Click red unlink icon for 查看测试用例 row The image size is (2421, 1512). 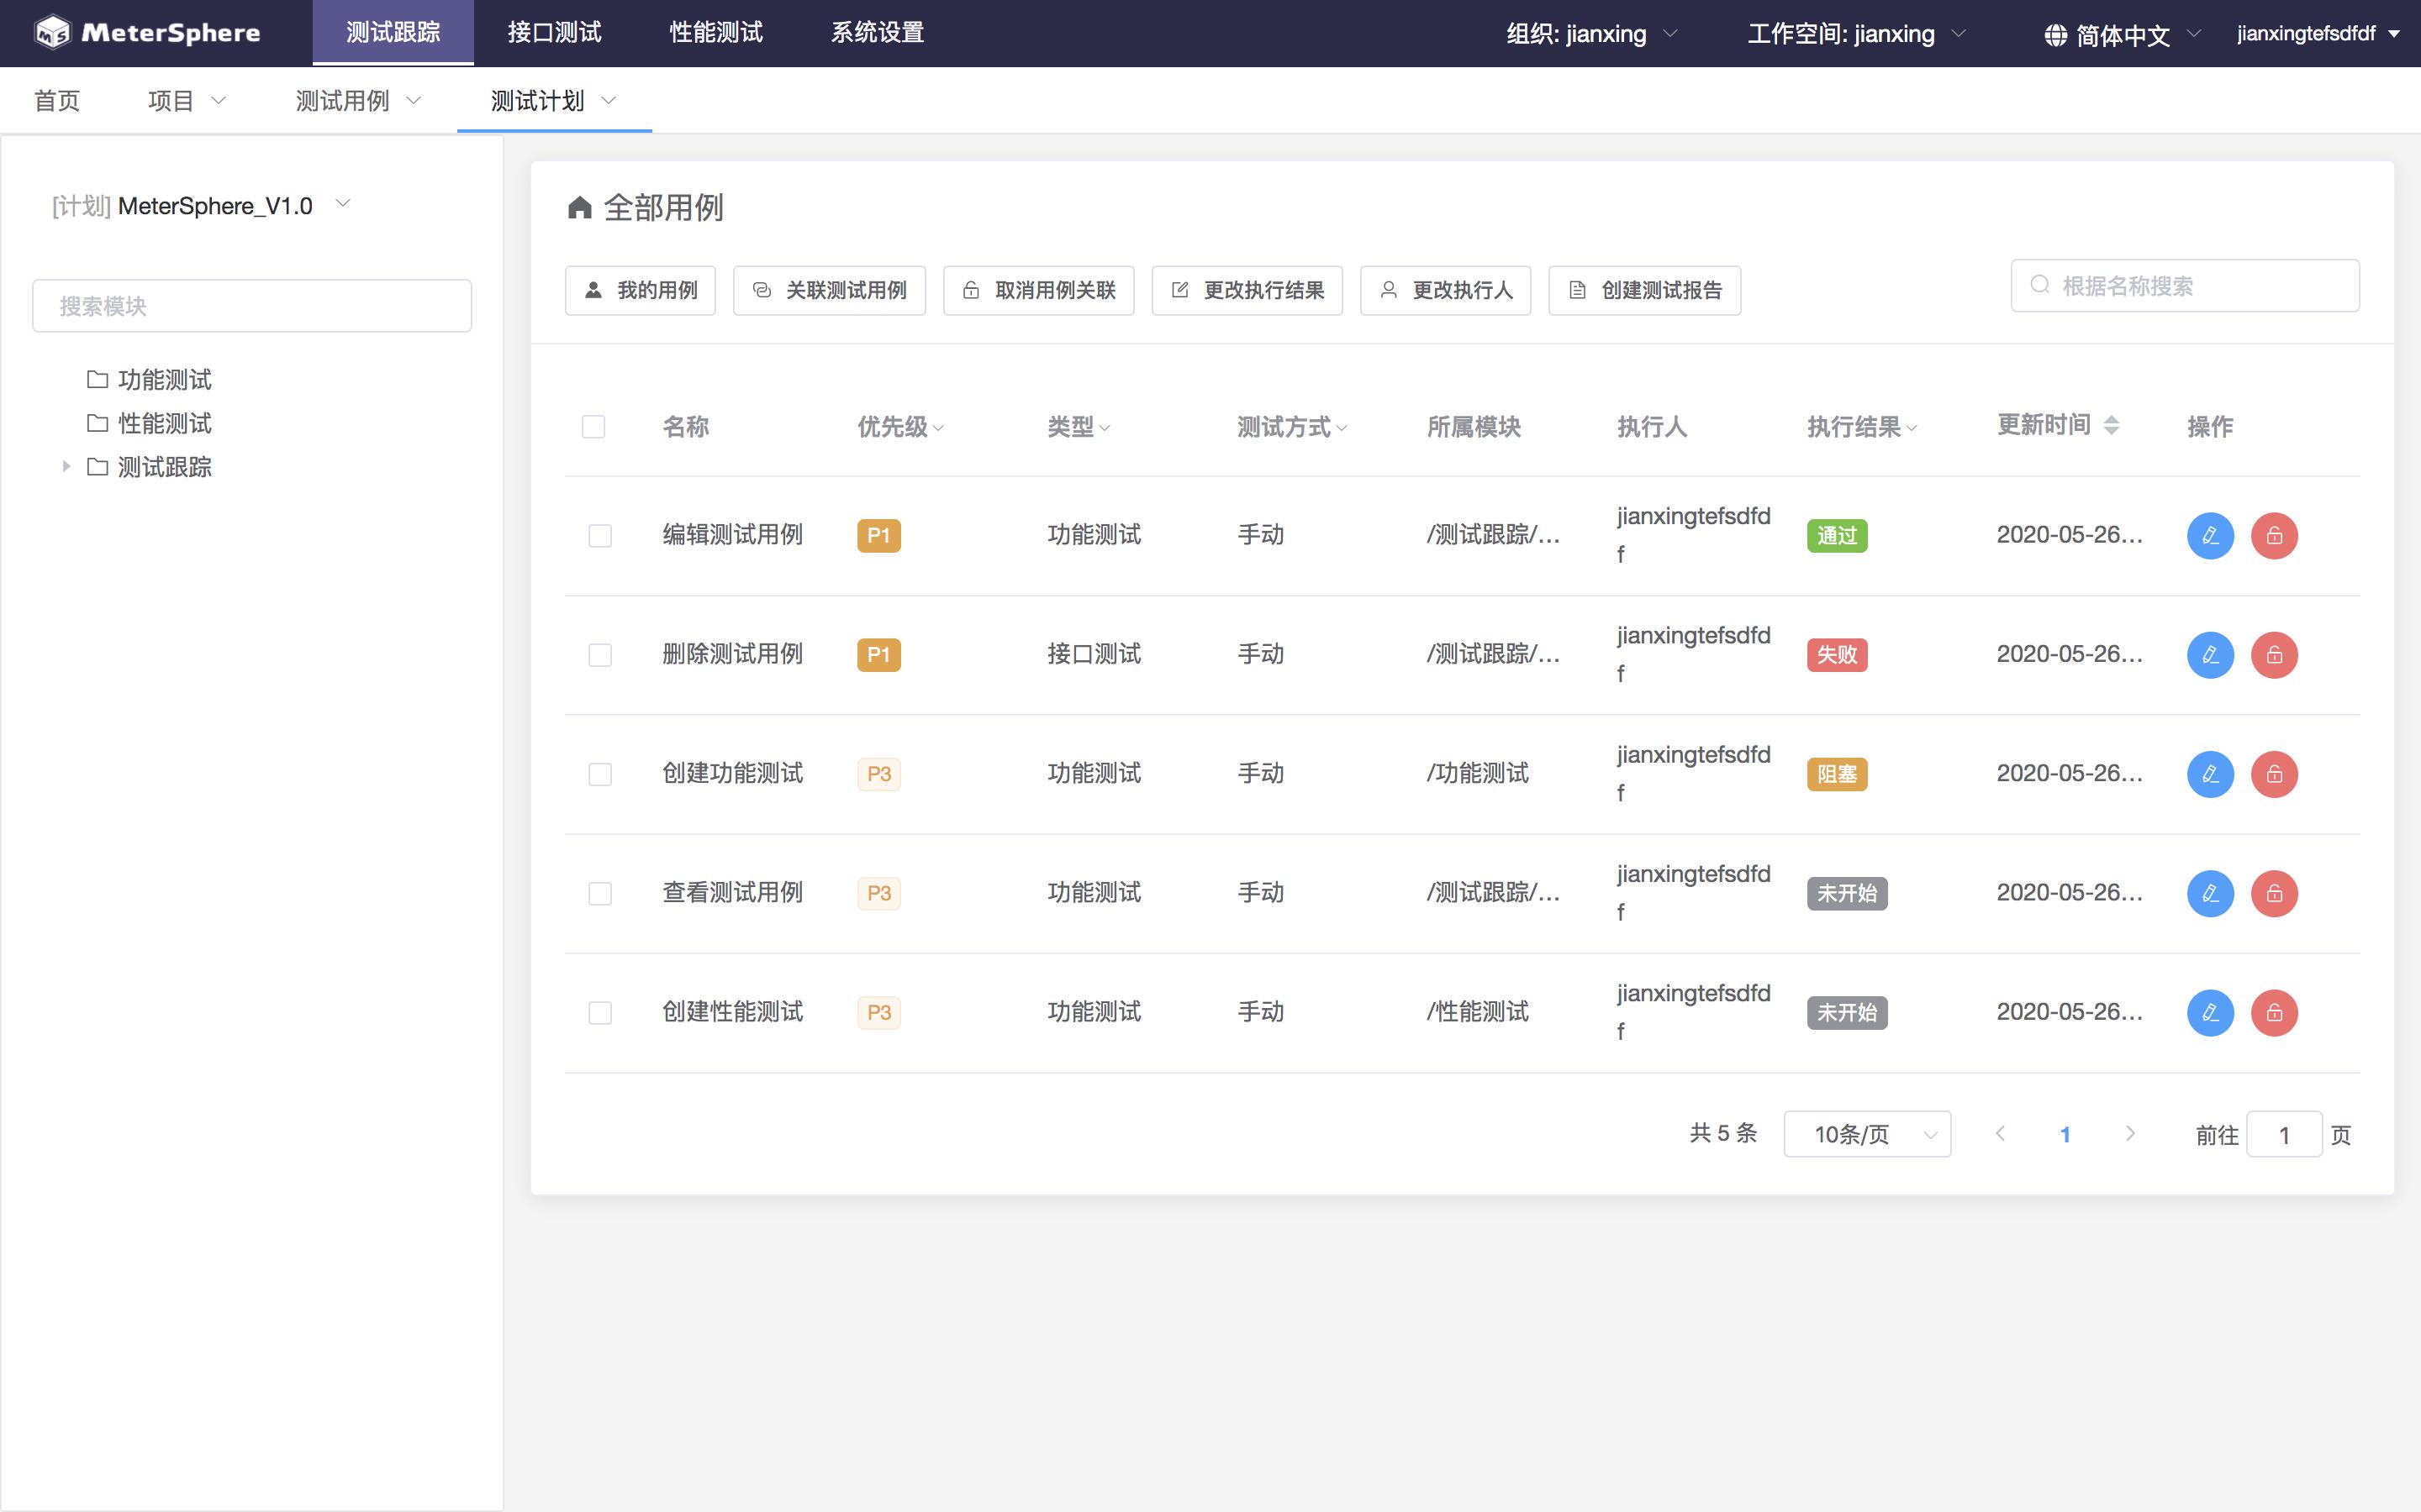click(2274, 893)
